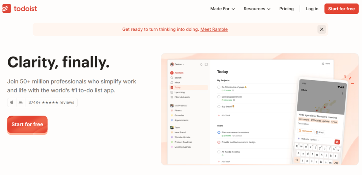362x175 pixels.
Task: Click the plus beside Add task under All-hands meeting
Action: pos(219,162)
